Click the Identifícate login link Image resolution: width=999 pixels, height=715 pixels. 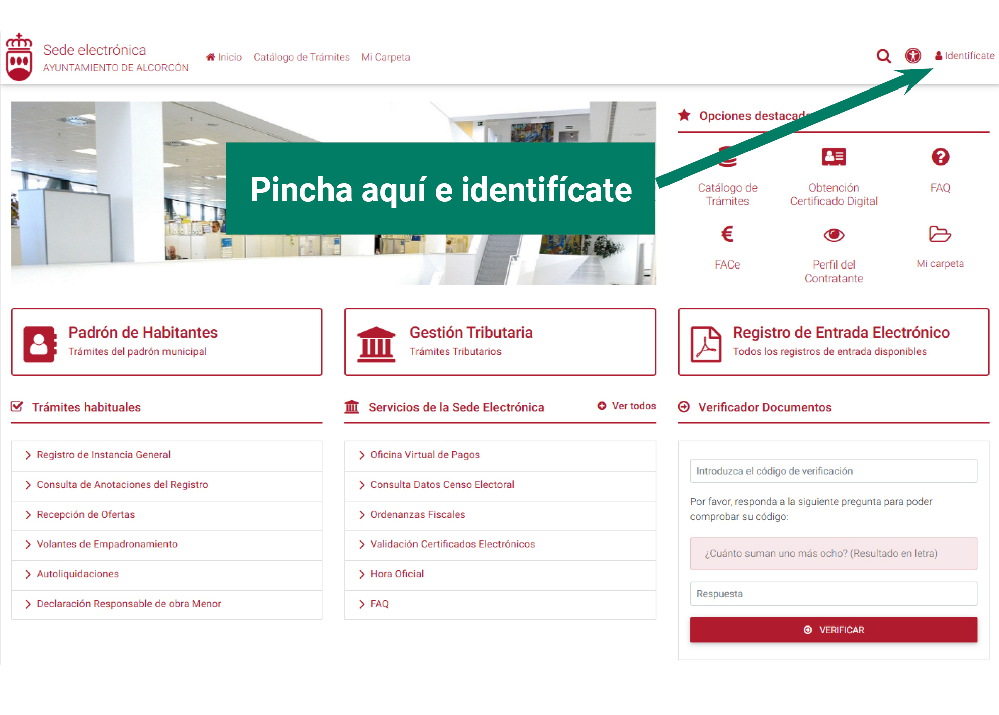pos(965,56)
